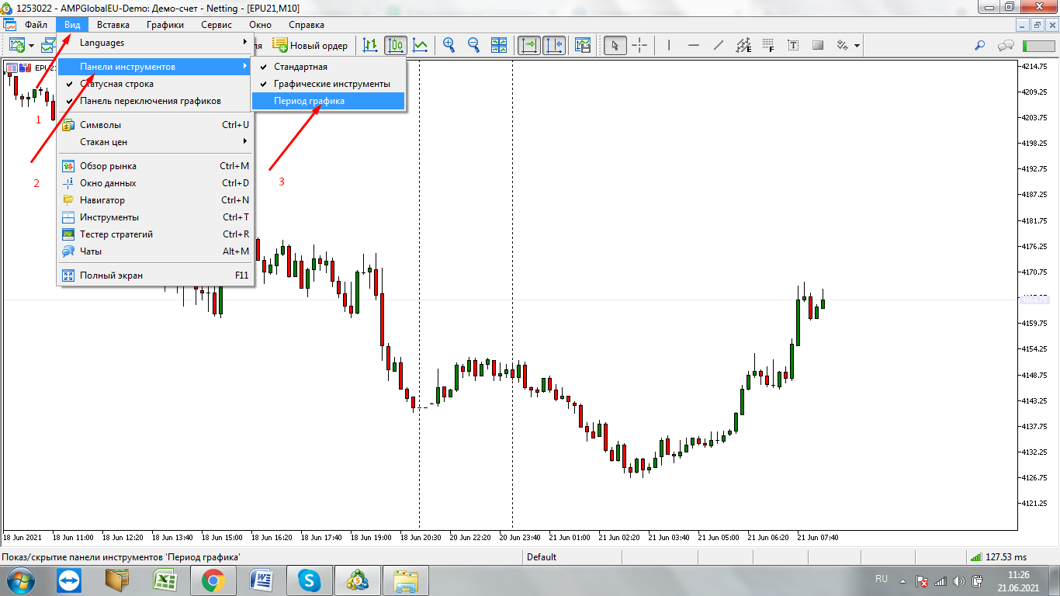
Task: Switch chart to bar chart mode
Action: point(371,45)
